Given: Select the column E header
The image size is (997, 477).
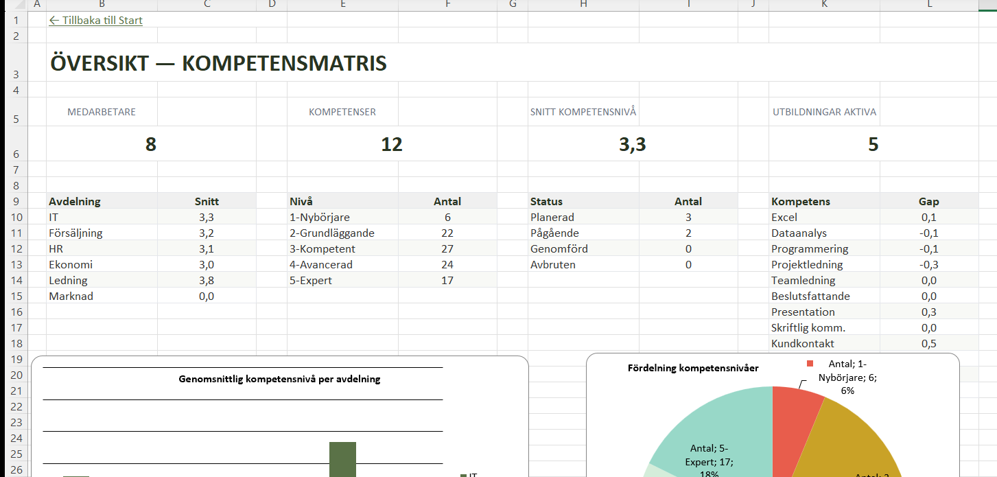Looking at the screenshot, I should [342, 5].
